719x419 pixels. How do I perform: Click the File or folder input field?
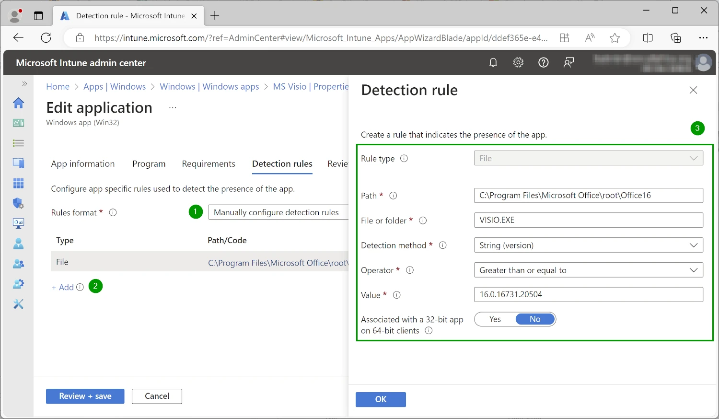588,220
